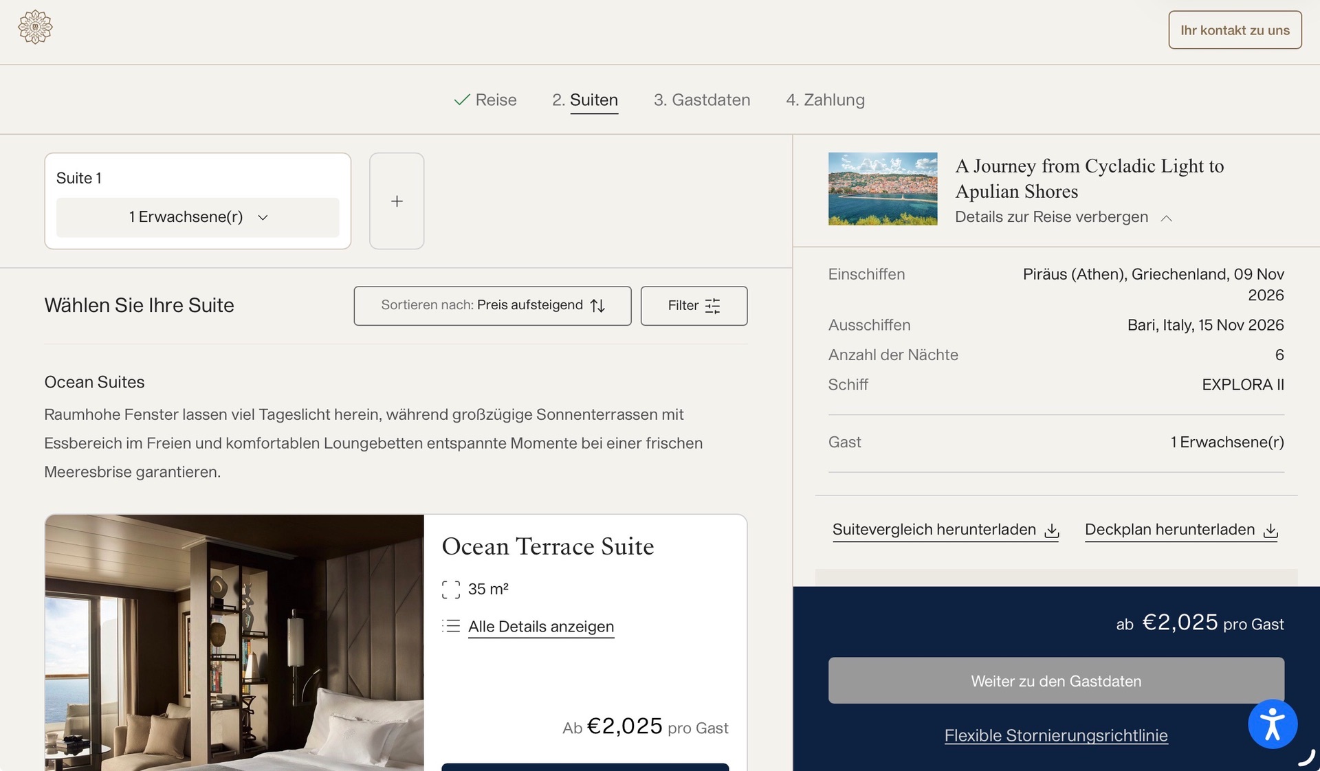
Task: Click Weiter zu den Gastdaten button
Action: tap(1056, 680)
